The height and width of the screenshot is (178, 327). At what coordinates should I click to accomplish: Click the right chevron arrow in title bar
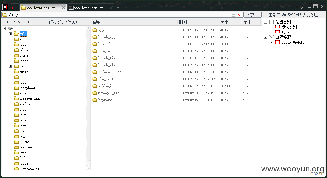(302, 7)
